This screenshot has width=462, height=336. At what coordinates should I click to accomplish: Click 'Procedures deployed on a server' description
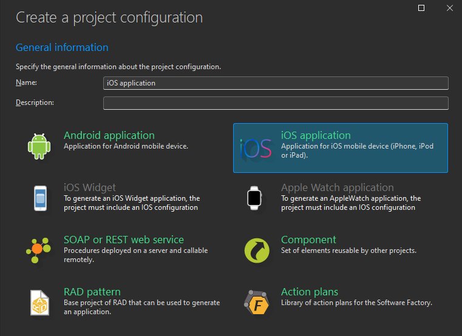(x=136, y=255)
